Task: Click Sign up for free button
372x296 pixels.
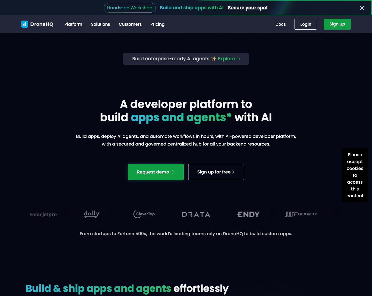Action: [216, 172]
